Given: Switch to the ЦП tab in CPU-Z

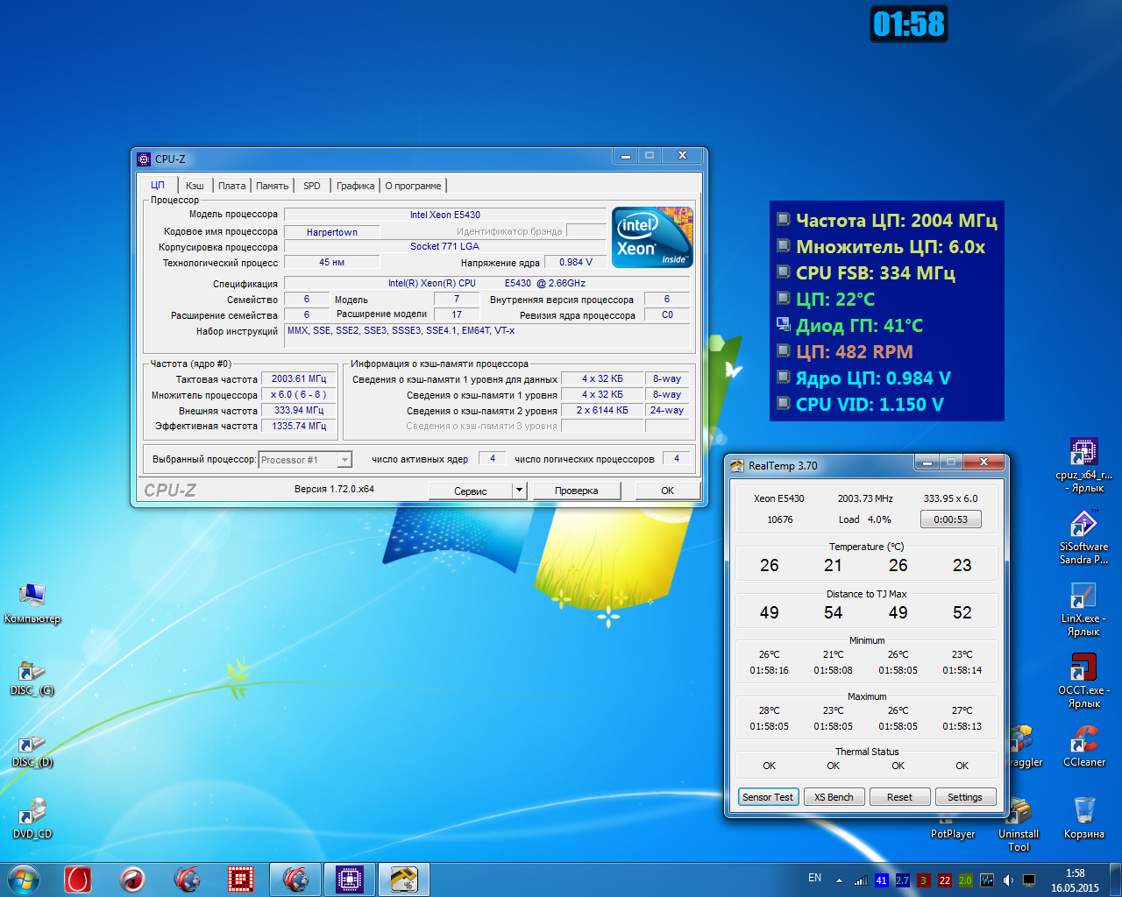Looking at the screenshot, I should coord(158,185).
